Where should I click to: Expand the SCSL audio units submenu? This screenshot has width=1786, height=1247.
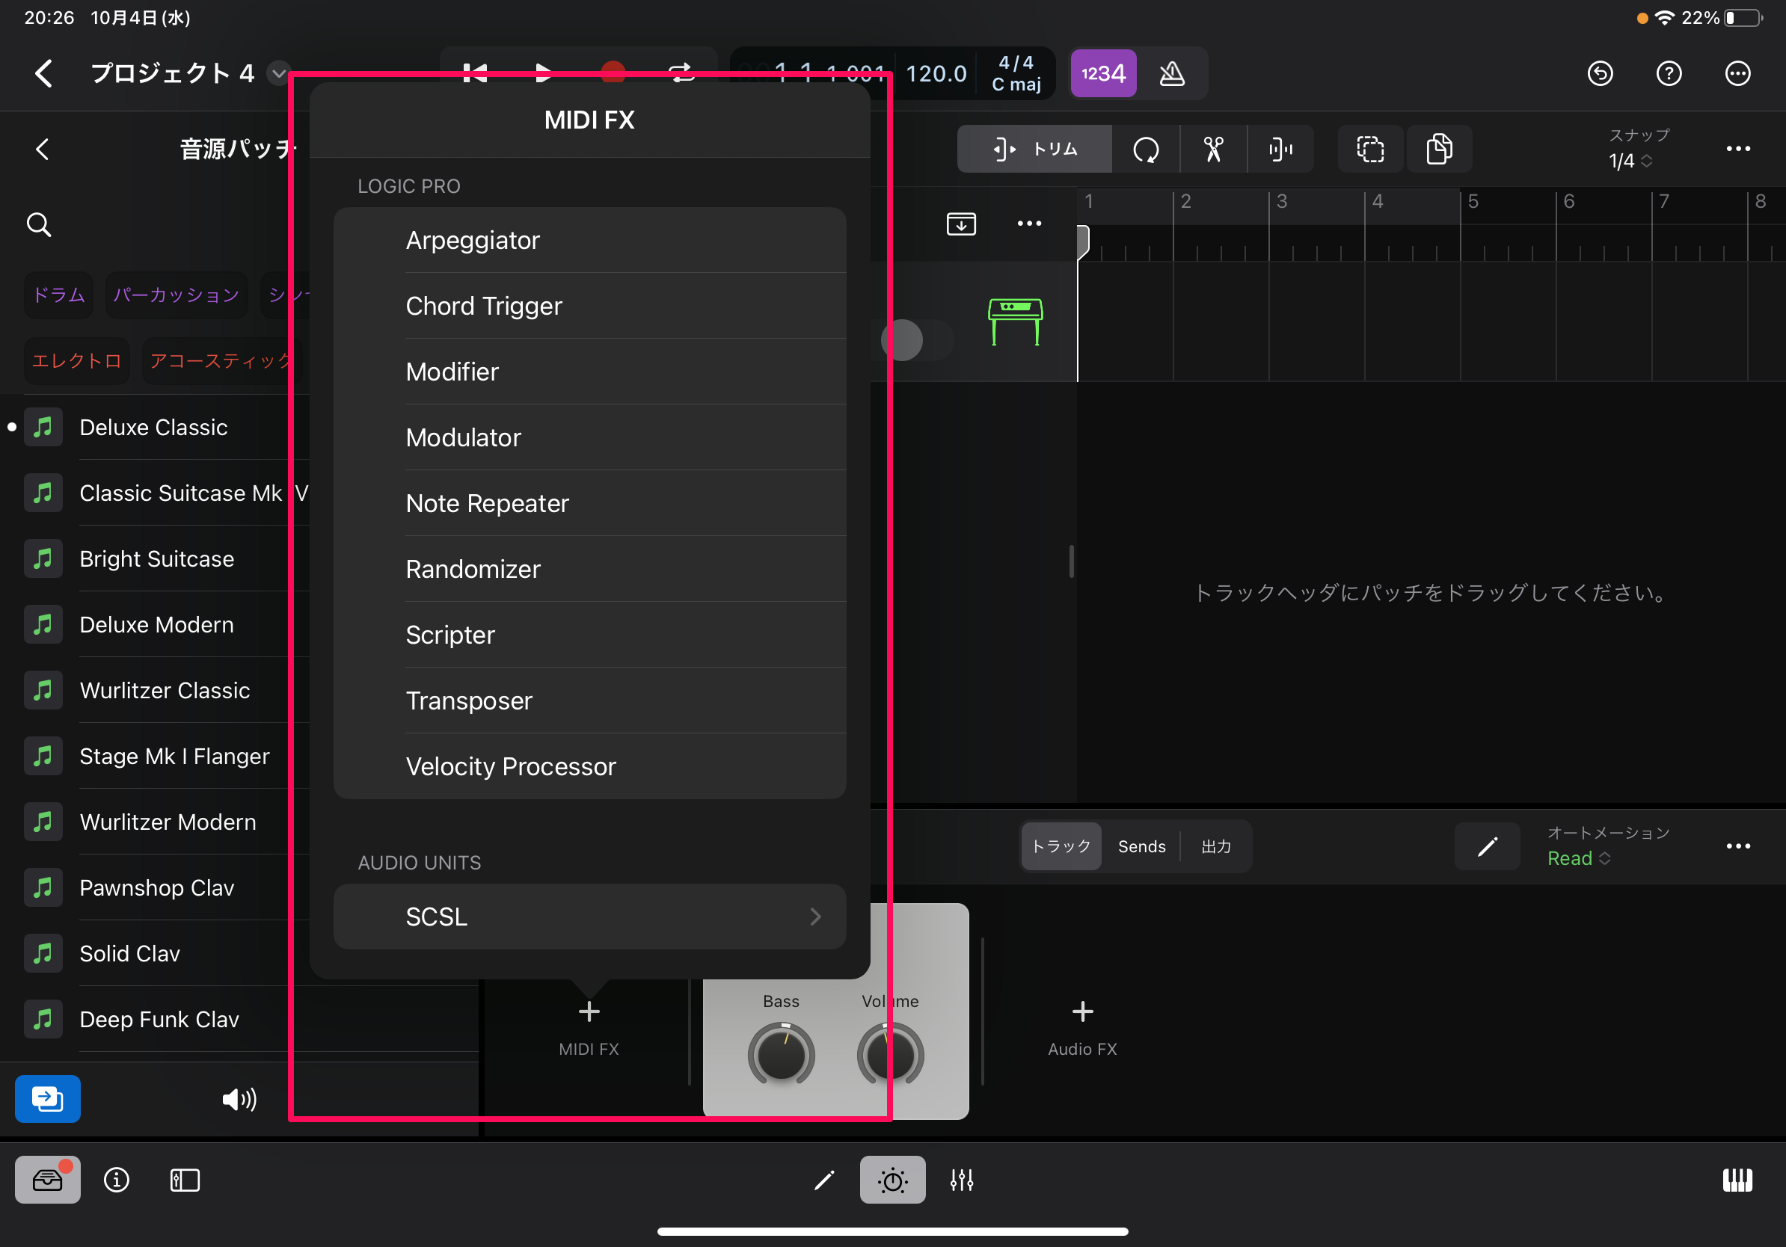pos(589,917)
